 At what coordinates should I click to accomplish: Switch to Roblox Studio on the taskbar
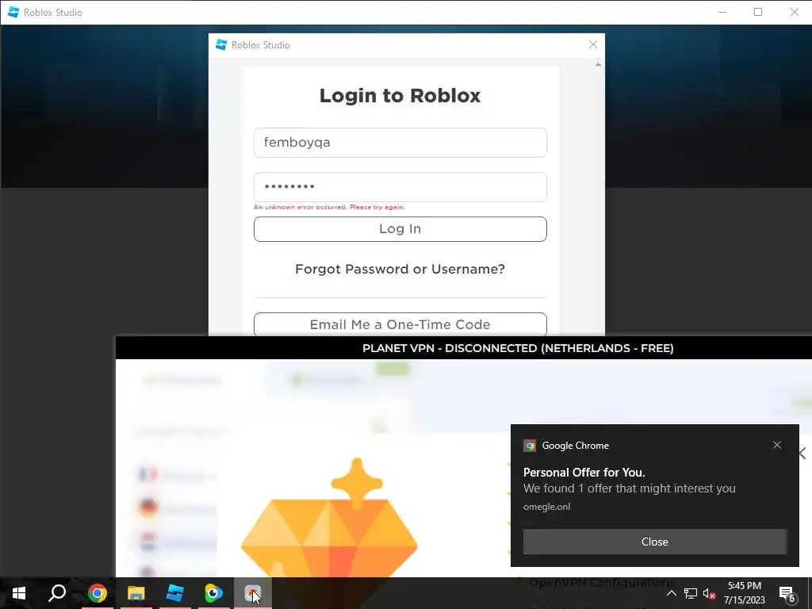pyautogui.click(x=175, y=593)
